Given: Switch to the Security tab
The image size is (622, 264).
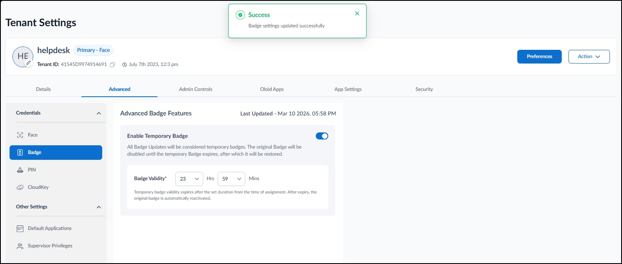Looking at the screenshot, I should coord(424,89).
